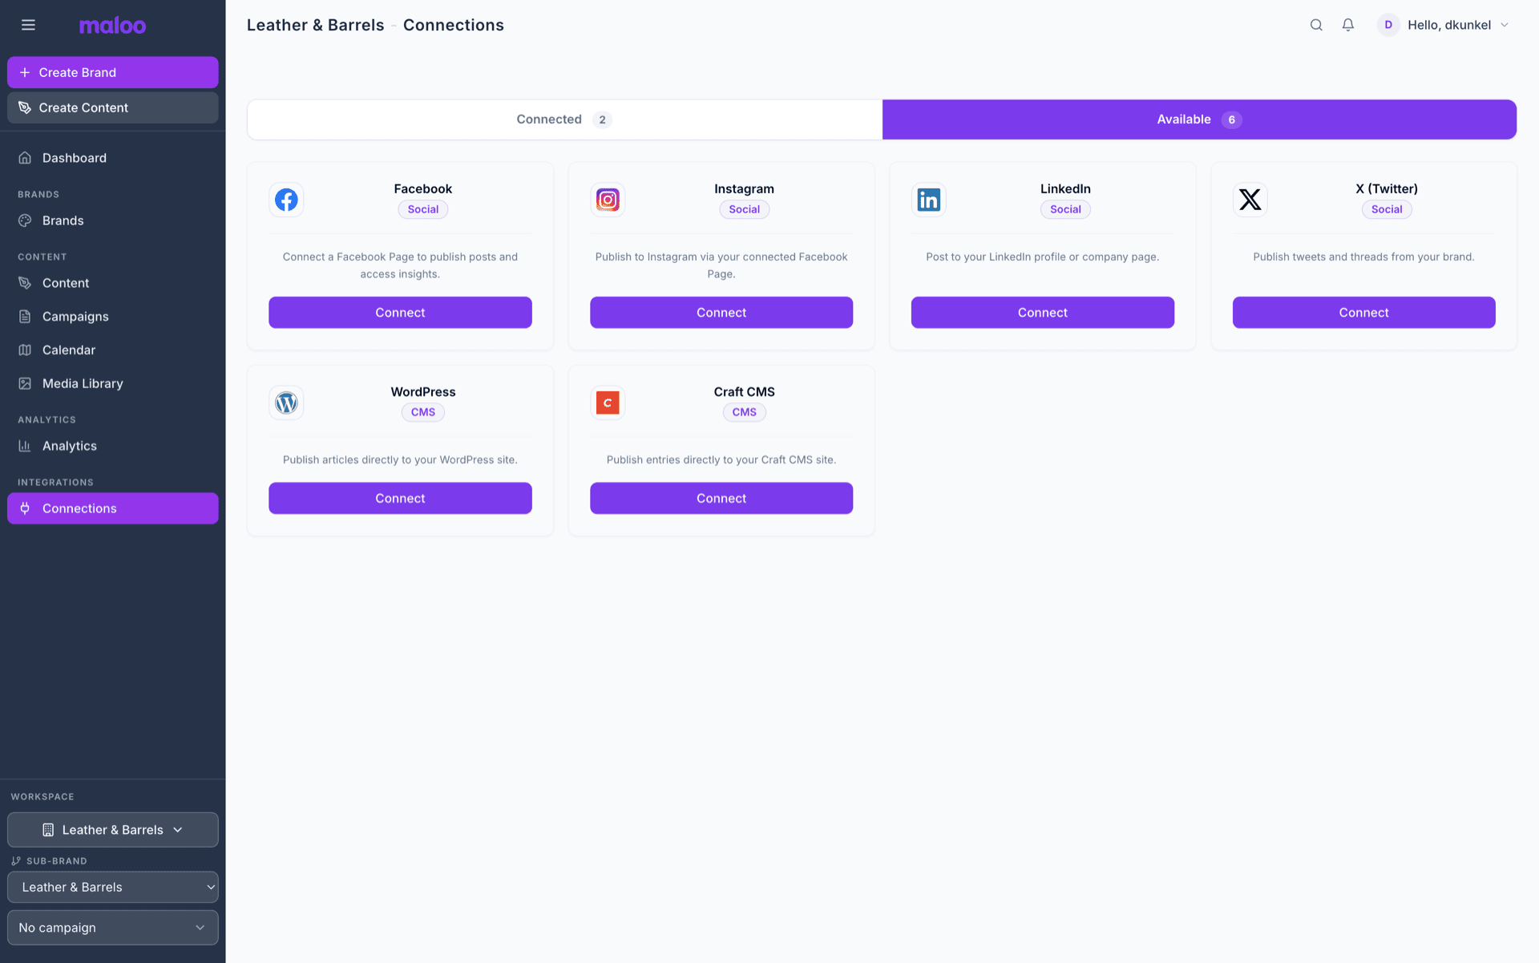Open Media Library in the sidebar
Viewport: 1539px width, 963px height.
[x=83, y=383]
